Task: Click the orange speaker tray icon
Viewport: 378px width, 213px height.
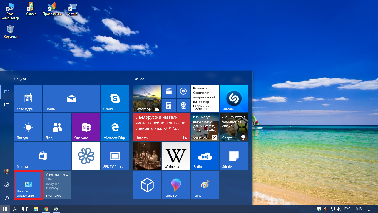Action: (x=325, y=209)
